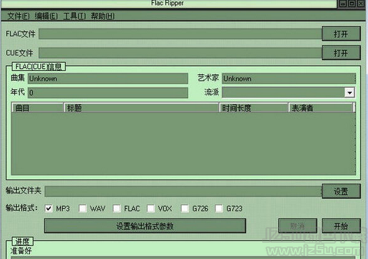
Task: Click the 标题 column header
Action: [141, 108]
